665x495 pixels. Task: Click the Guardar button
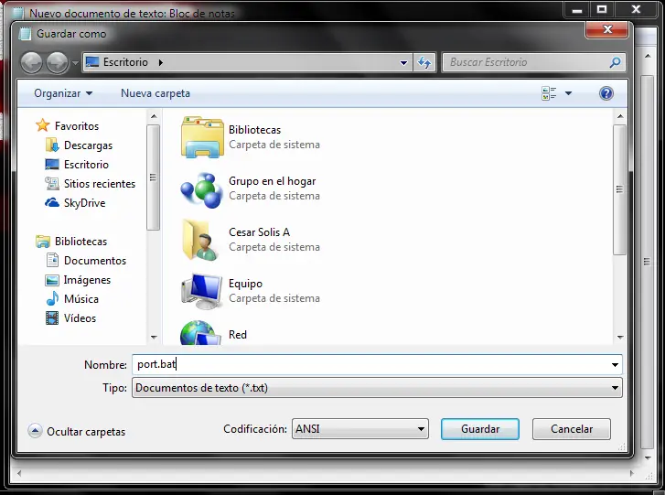480,429
